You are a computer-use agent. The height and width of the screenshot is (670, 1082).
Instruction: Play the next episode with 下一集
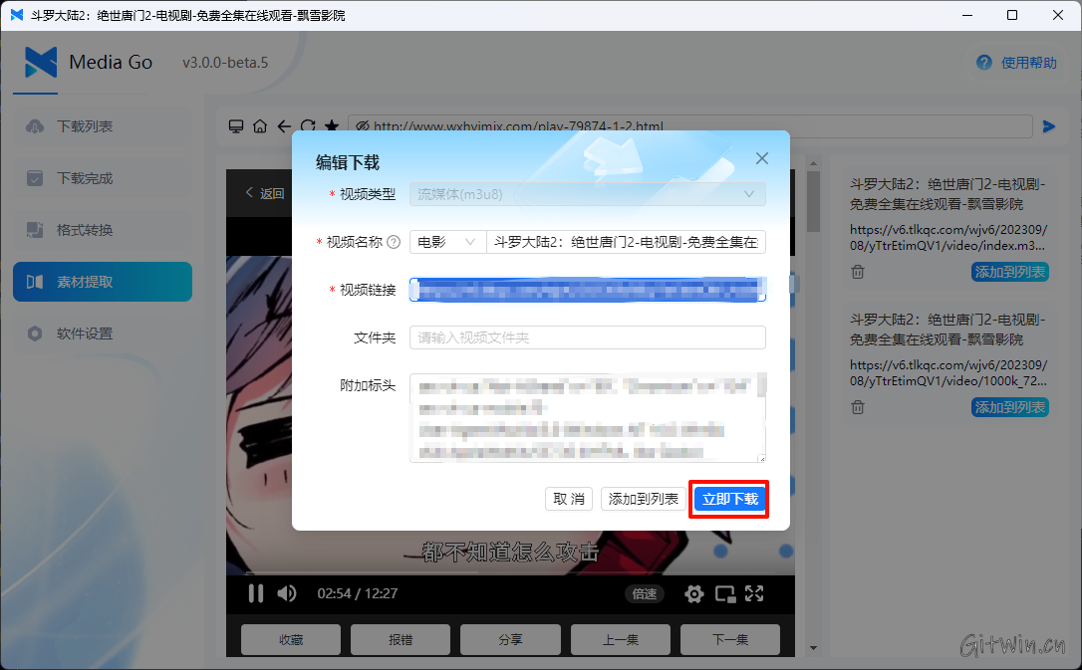point(729,639)
